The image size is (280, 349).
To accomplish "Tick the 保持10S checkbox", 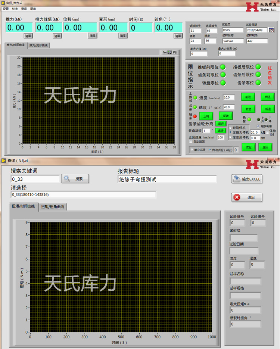I will 267,133.
